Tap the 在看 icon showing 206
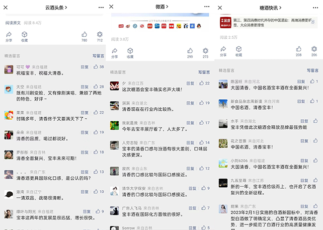This screenshot has height=230, width=323. (314, 52)
